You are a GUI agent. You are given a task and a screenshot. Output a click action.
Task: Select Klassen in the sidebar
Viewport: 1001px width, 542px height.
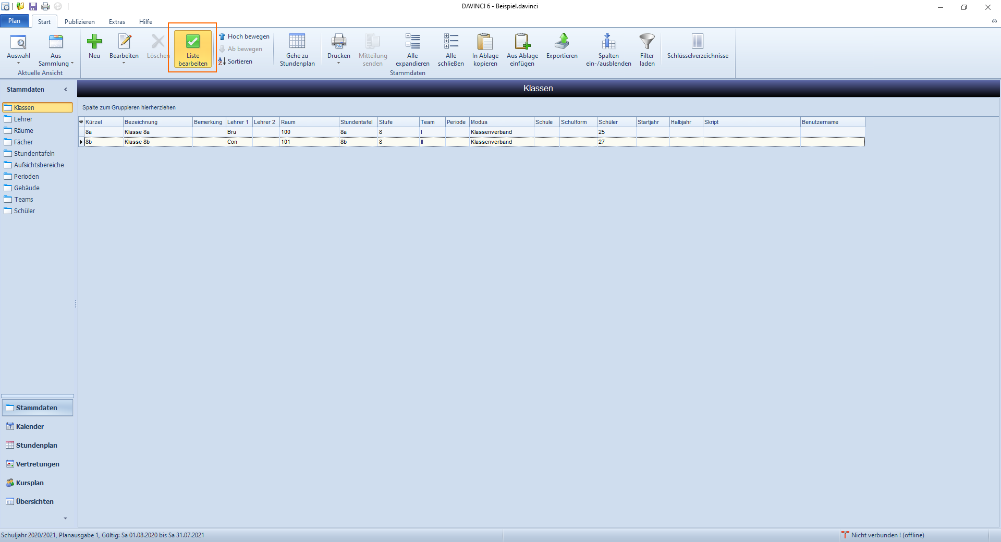pyautogui.click(x=38, y=107)
